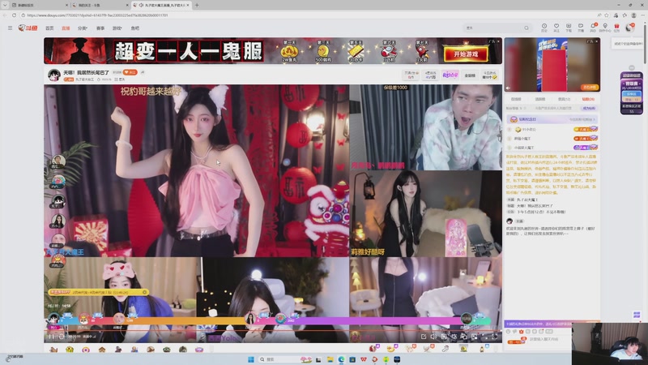Click the 下载 download icon in header
Screen dimensions: 648x365
tap(569, 28)
